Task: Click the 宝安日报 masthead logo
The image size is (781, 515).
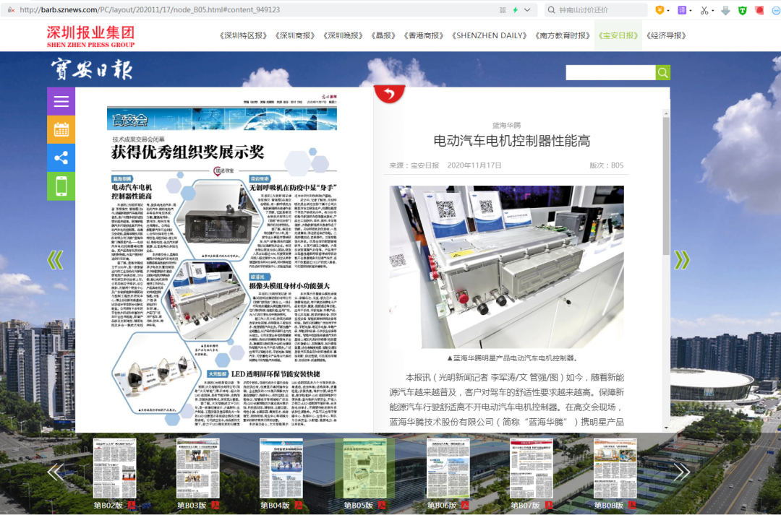Action: coord(92,69)
